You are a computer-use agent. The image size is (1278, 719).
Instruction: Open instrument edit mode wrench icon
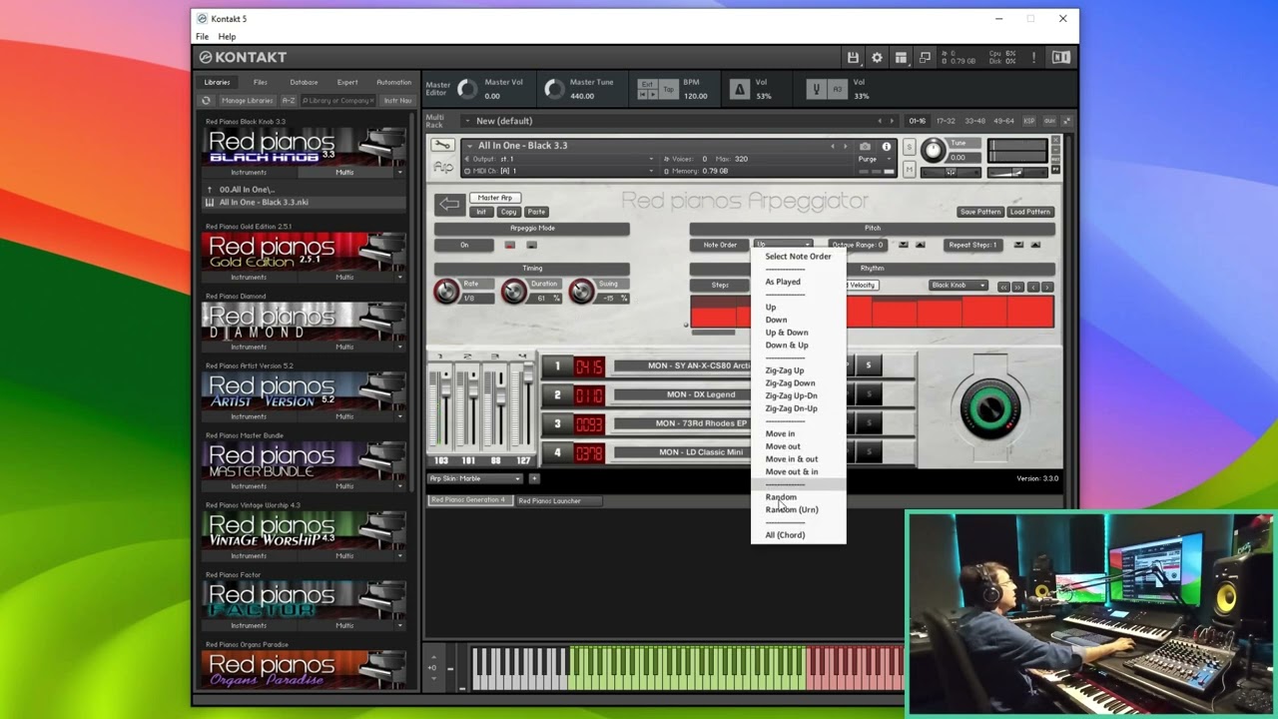441,146
